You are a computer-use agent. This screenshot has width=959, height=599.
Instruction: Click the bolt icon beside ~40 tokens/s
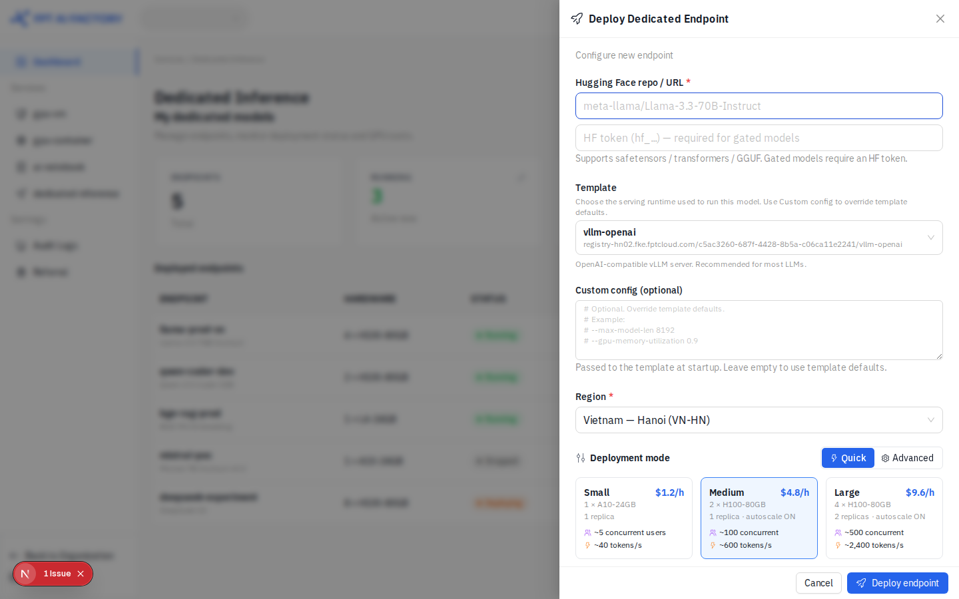(x=587, y=545)
